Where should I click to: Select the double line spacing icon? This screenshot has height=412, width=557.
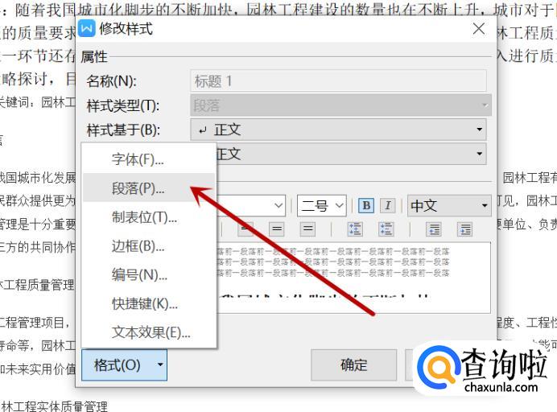tap(307, 229)
